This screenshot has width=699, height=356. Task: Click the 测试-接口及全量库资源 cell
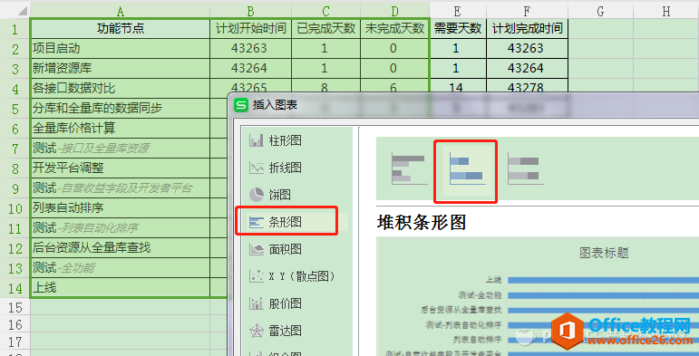tap(121, 148)
